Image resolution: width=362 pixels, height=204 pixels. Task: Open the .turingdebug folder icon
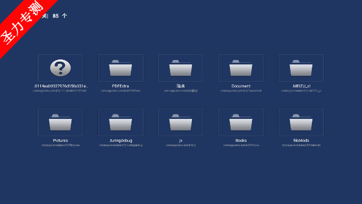point(120,122)
